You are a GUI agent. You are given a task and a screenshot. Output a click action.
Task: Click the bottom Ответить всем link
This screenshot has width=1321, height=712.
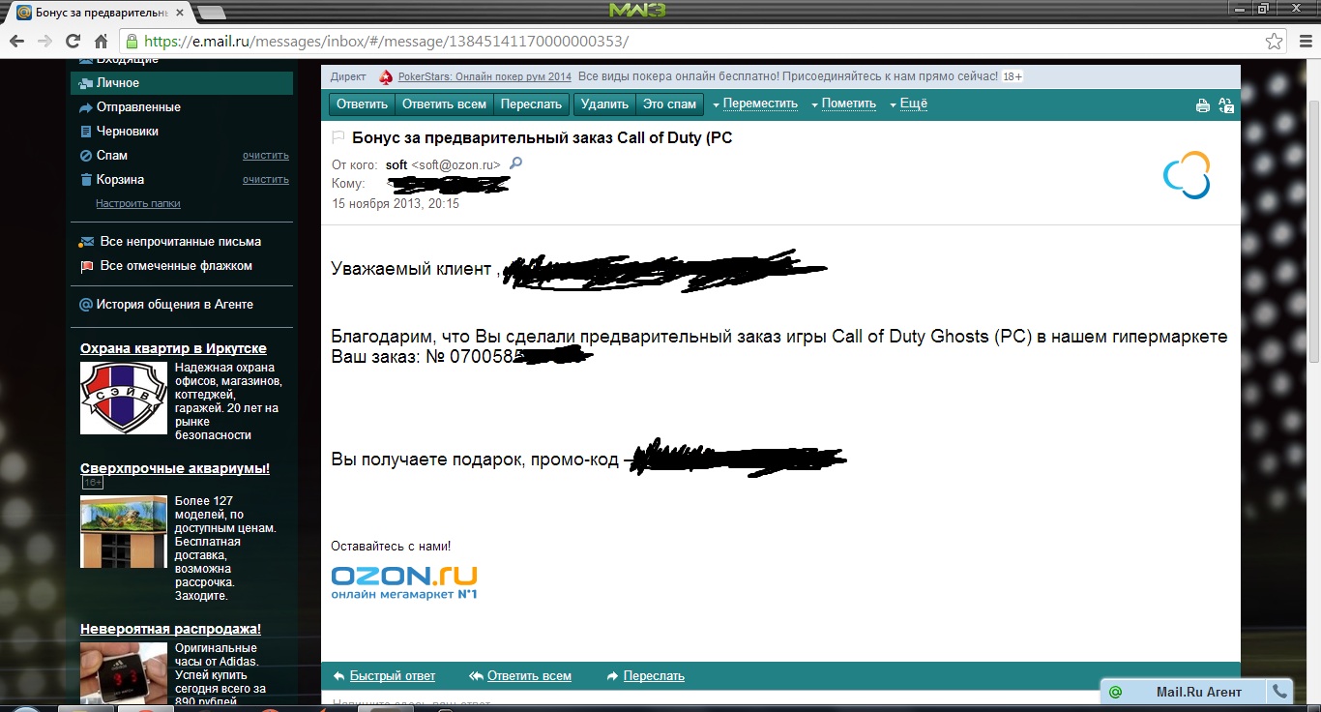click(529, 676)
